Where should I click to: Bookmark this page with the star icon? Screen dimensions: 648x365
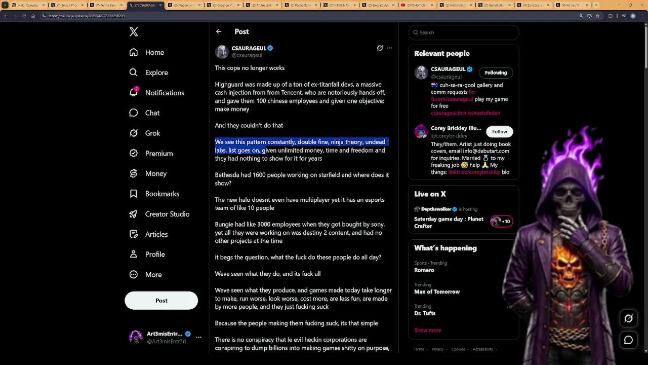[597, 16]
